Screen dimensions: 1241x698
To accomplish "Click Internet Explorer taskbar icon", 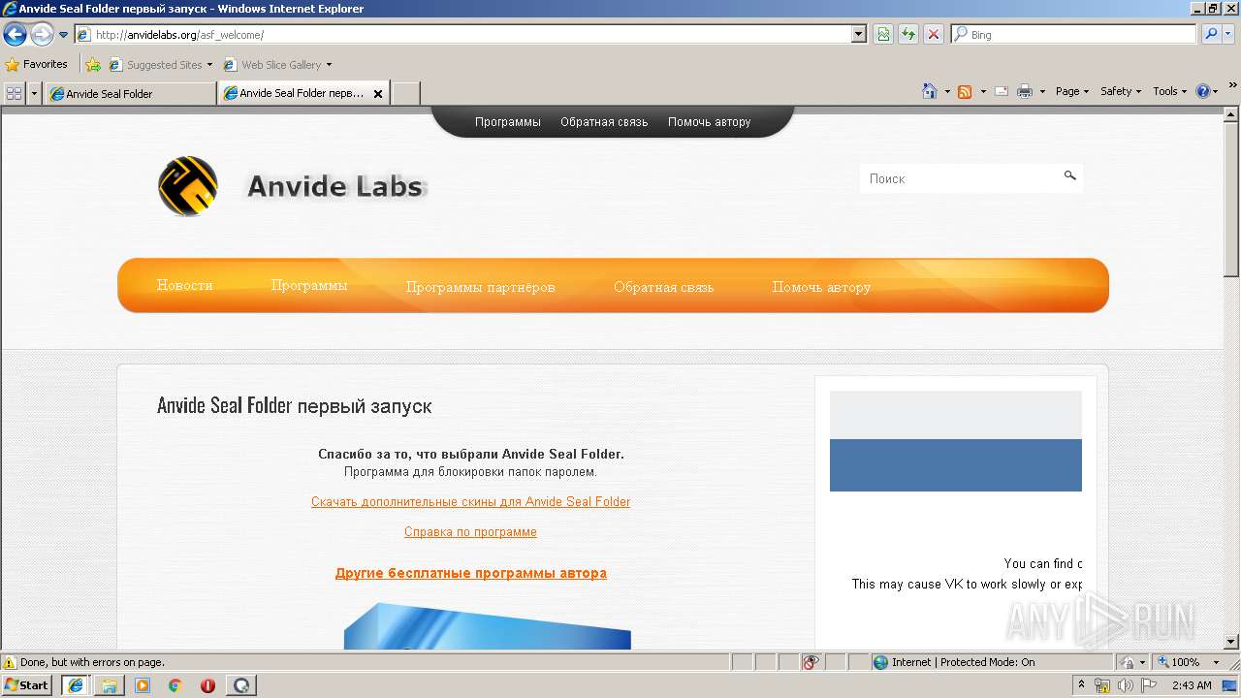I will pyautogui.click(x=76, y=685).
